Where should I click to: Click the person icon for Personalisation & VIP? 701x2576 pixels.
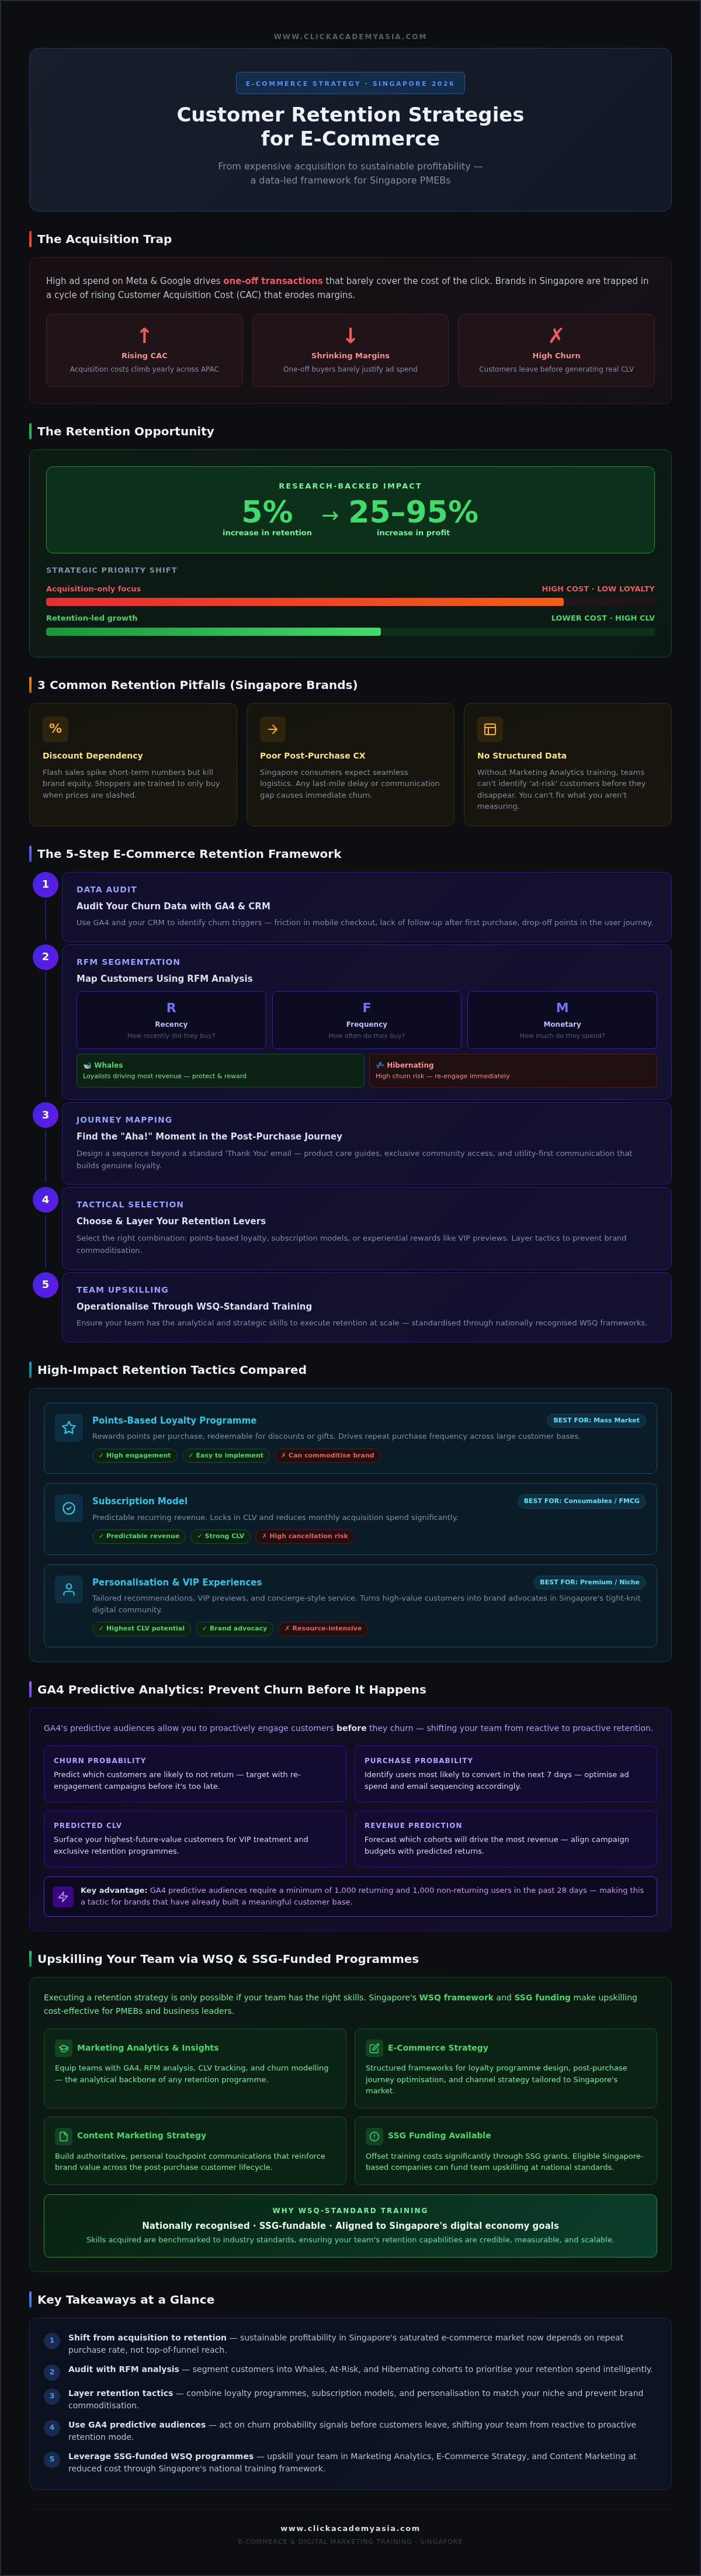[x=69, y=1589]
